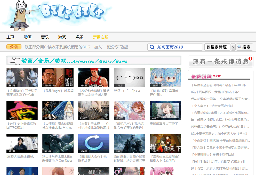Open the 灌篮高手大结局 video thumbnail
256x175 pixels.
pos(94,77)
